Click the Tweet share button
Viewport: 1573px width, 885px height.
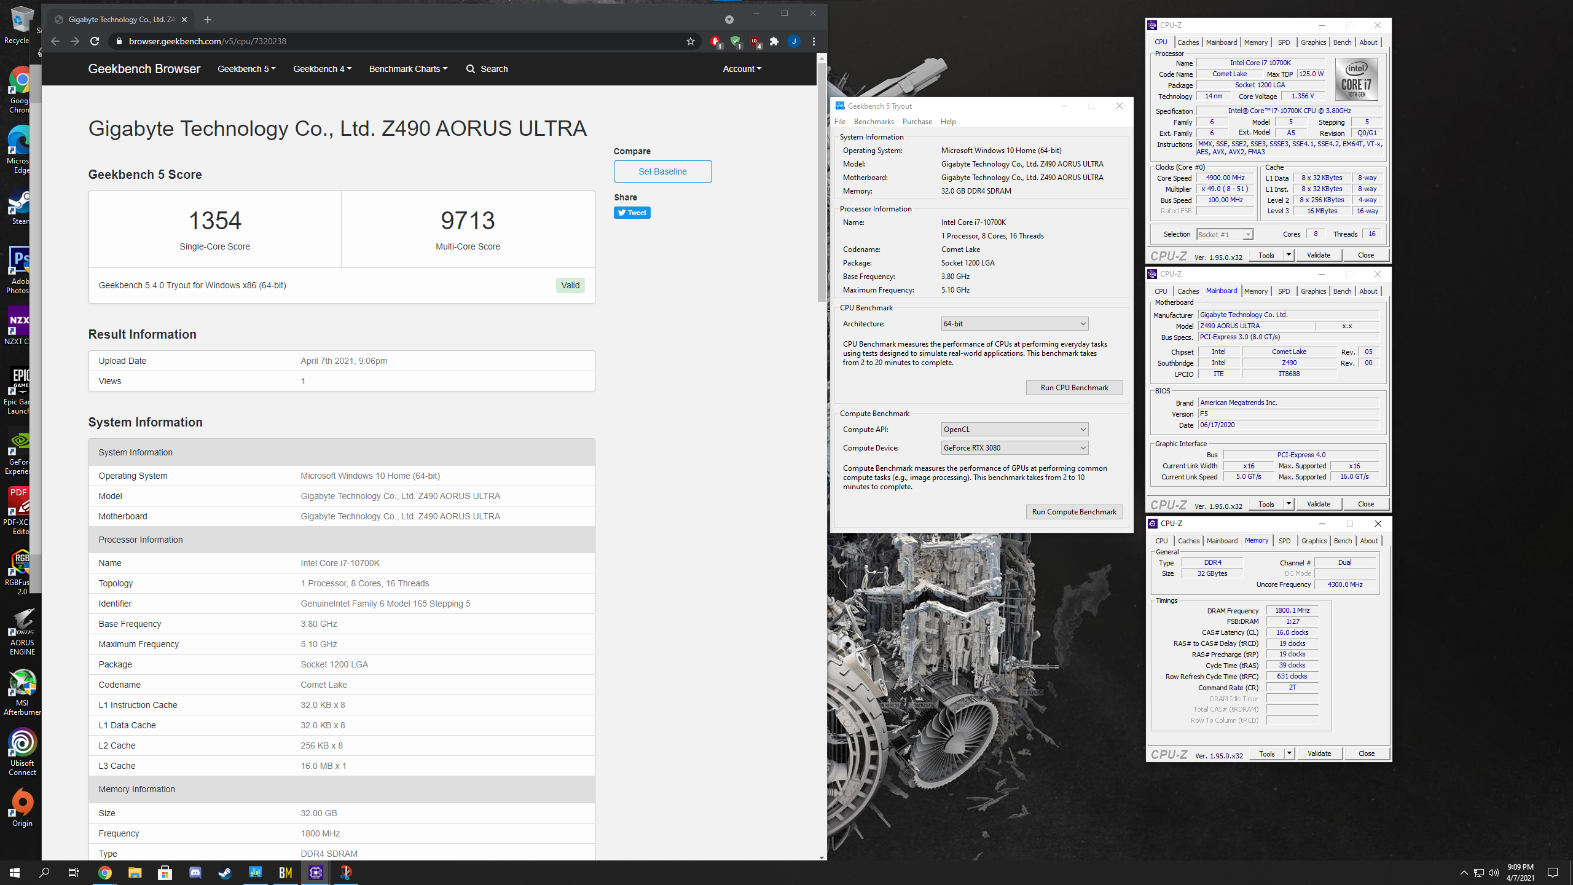[x=632, y=213]
